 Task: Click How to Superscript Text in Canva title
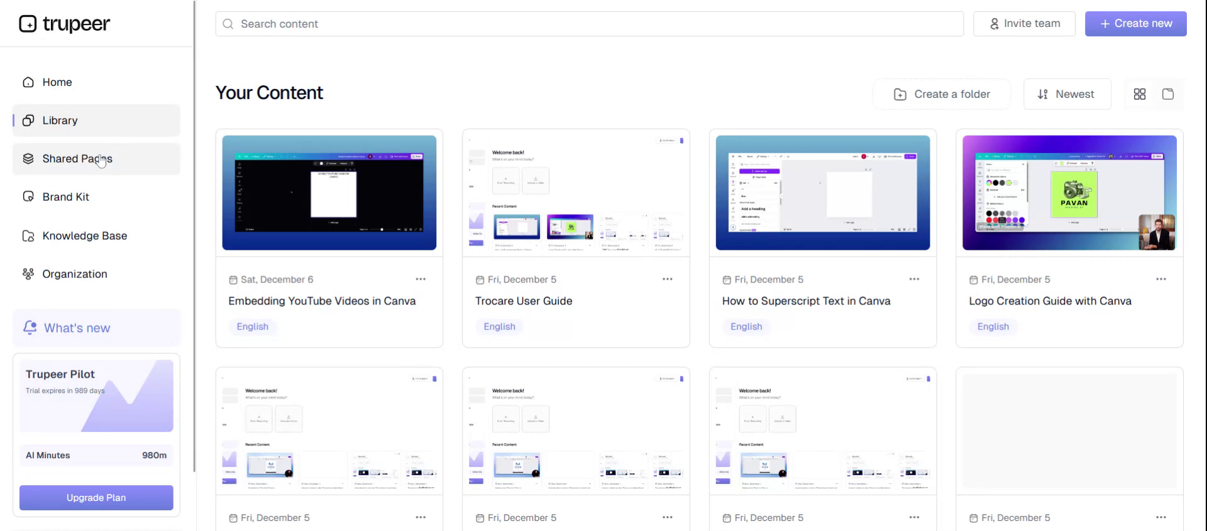tap(807, 301)
